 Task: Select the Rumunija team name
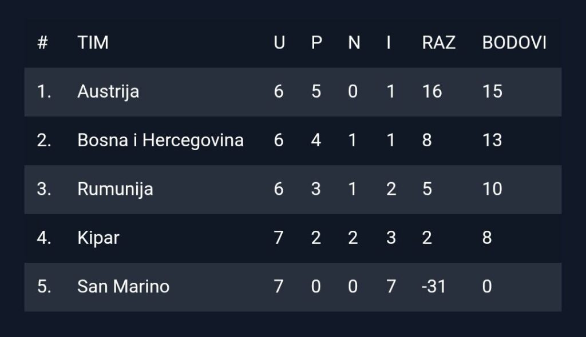(x=115, y=189)
